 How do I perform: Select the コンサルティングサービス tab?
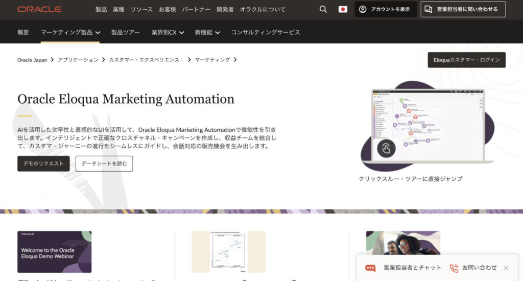click(266, 32)
